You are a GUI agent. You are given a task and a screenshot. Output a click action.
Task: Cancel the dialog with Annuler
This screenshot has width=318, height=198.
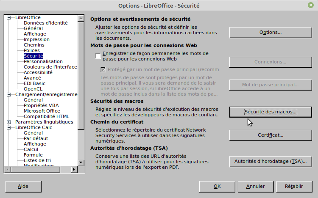tap(256, 187)
